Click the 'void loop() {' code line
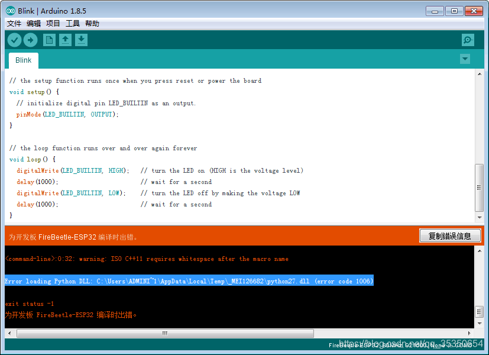The height and width of the screenshot is (355, 489). tap(33, 159)
